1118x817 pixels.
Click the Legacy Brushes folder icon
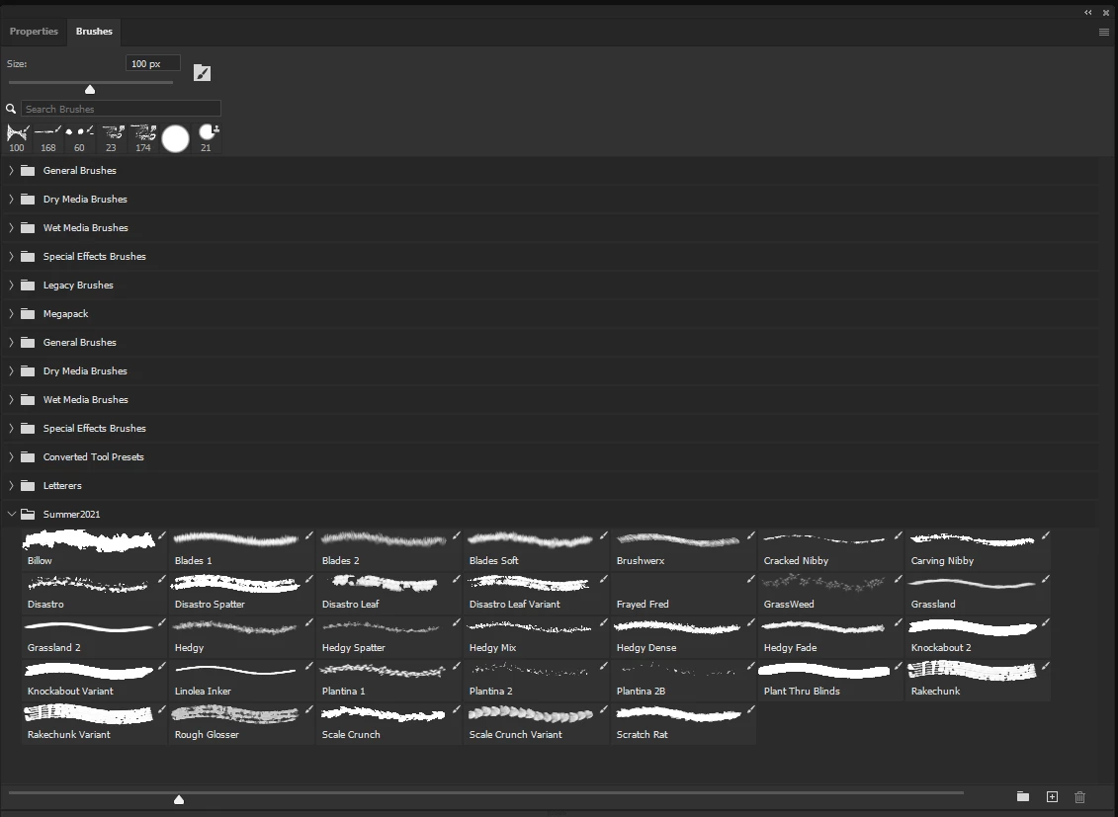(28, 285)
